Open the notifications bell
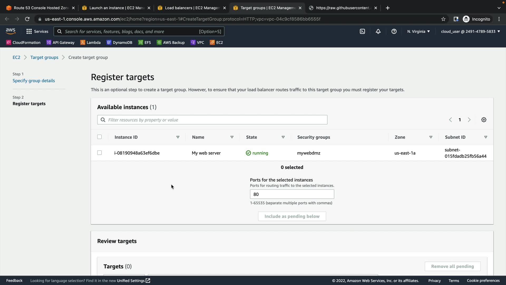This screenshot has height=285, width=506. 378,31
